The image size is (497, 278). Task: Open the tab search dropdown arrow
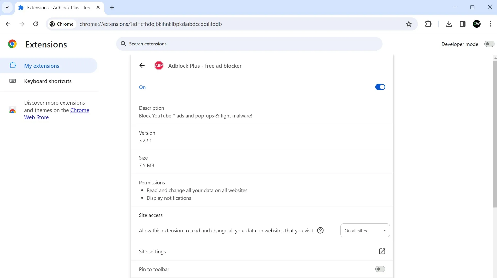tap(7, 7)
